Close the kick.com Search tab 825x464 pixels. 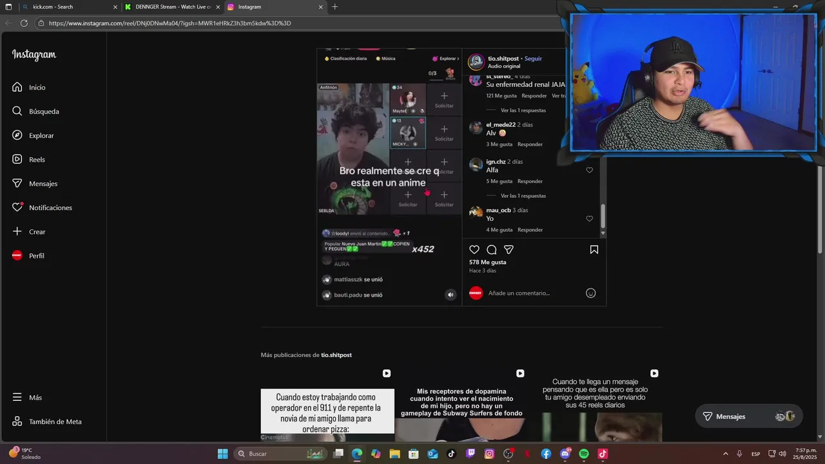point(115,7)
